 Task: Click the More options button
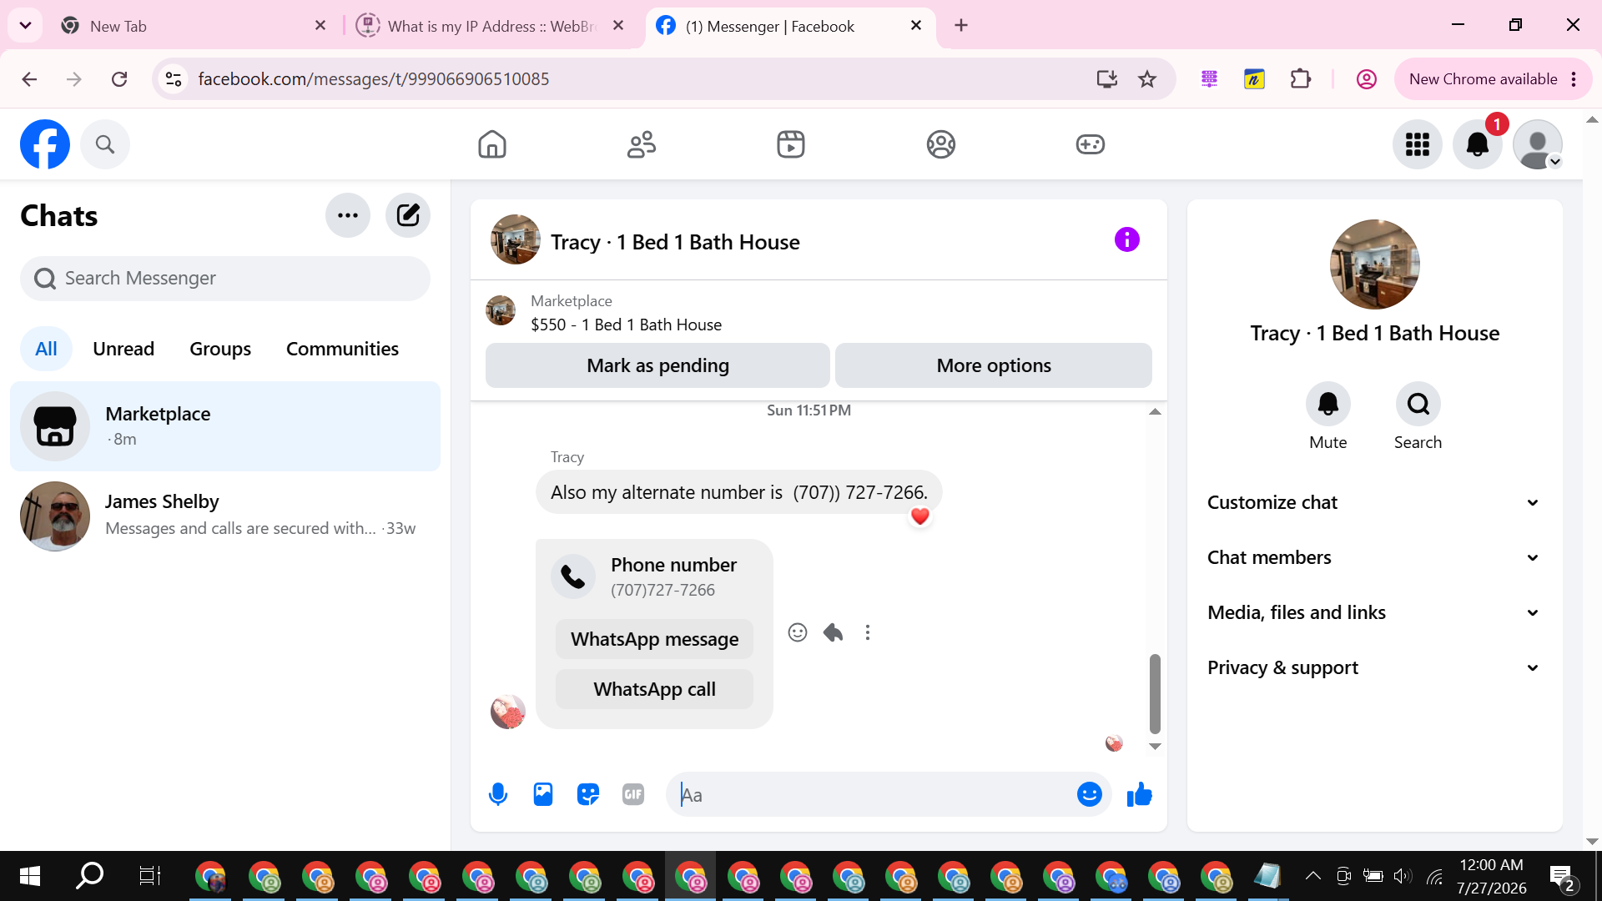tap(994, 365)
